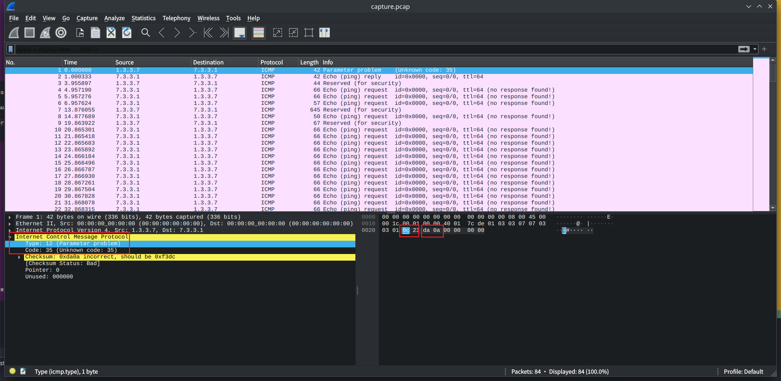Open display filter history dropdown arrow
The image size is (781, 381).
click(x=755, y=49)
